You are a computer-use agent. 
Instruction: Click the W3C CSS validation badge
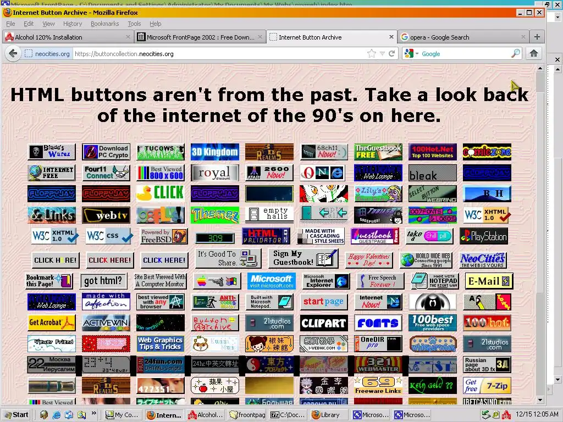[109, 236]
